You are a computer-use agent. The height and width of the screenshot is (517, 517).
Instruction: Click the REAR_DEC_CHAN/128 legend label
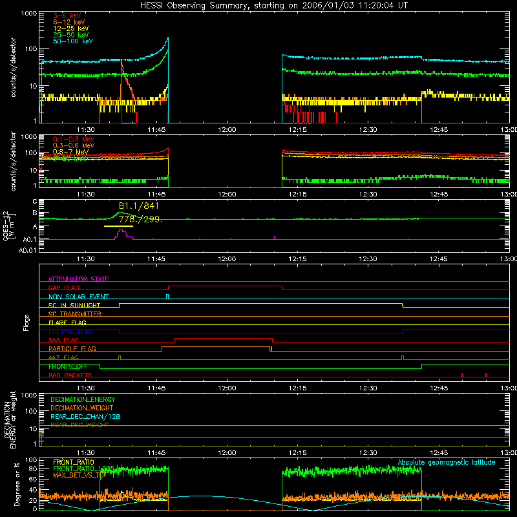click(85, 416)
